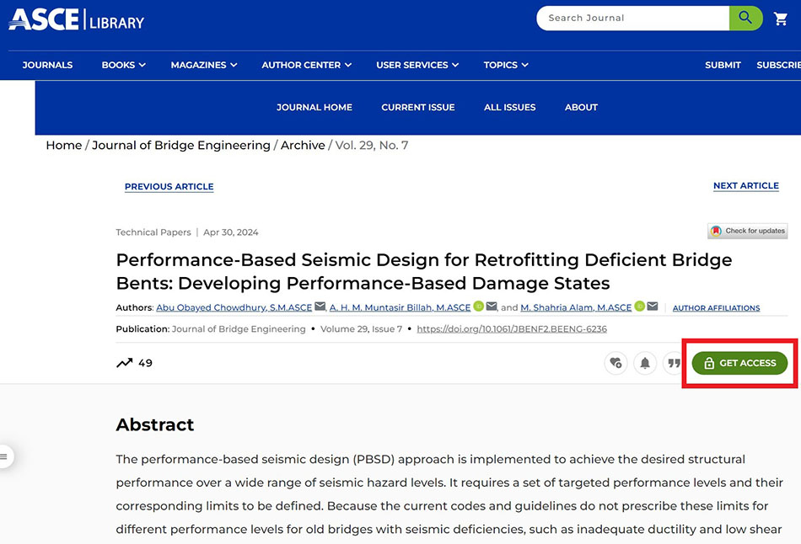Go to the Next Article link
This screenshot has height=544, width=801.
745,186
